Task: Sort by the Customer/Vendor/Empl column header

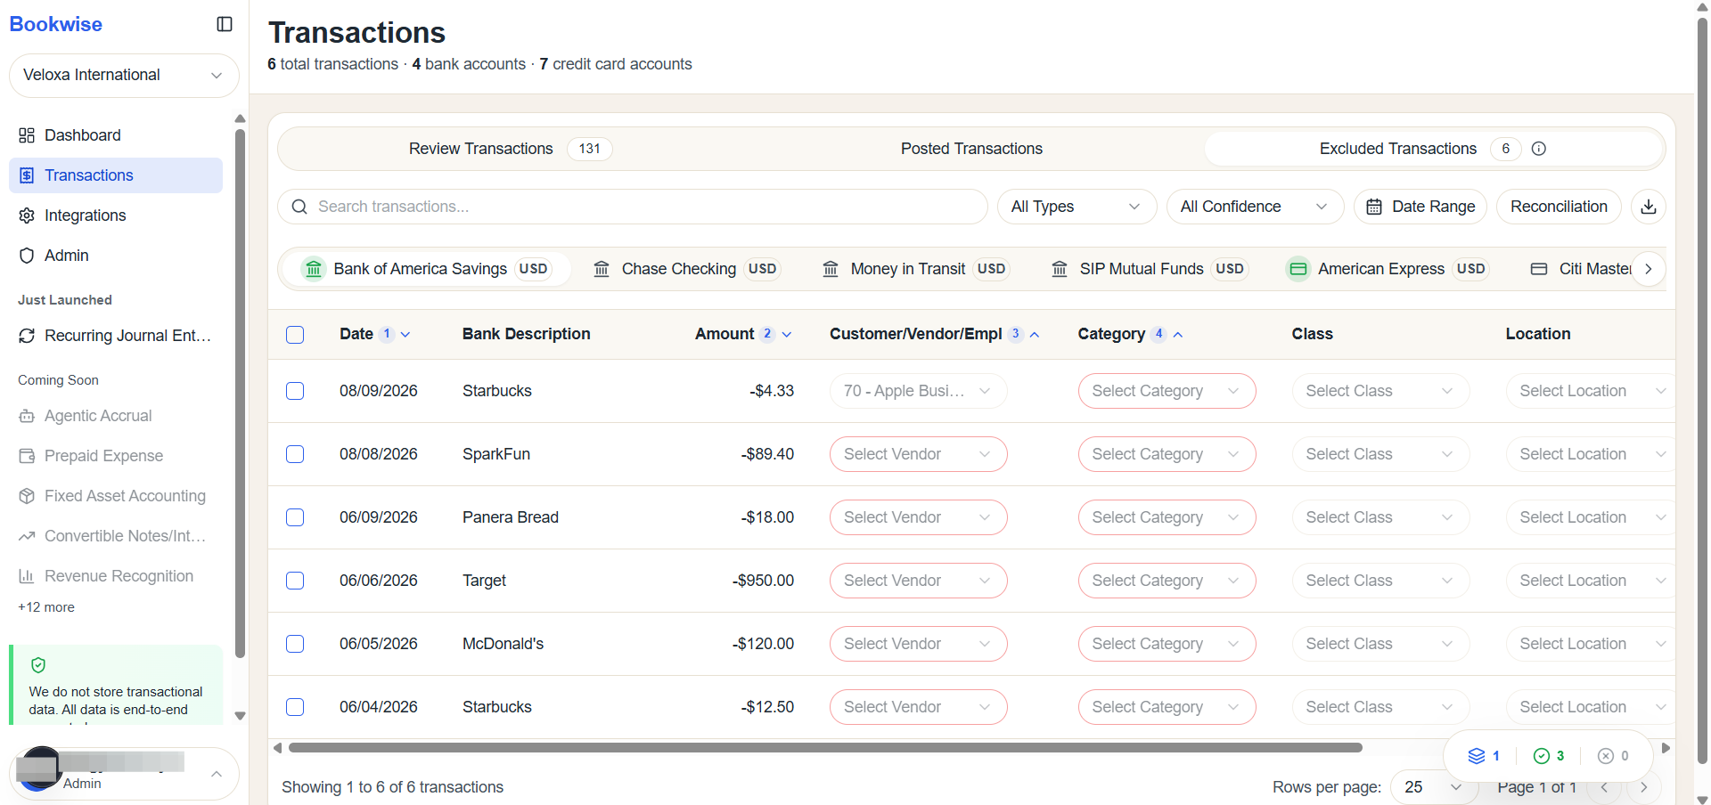Action: tap(935, 334)
